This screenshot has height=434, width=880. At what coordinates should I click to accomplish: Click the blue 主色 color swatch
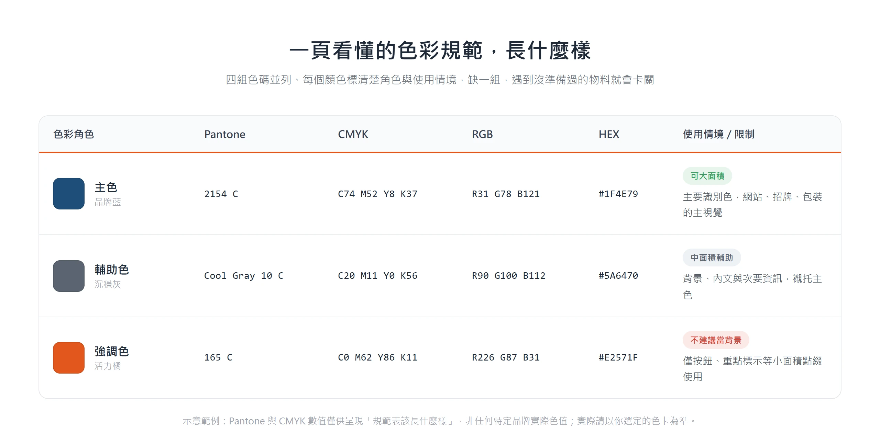click(69, 194)
